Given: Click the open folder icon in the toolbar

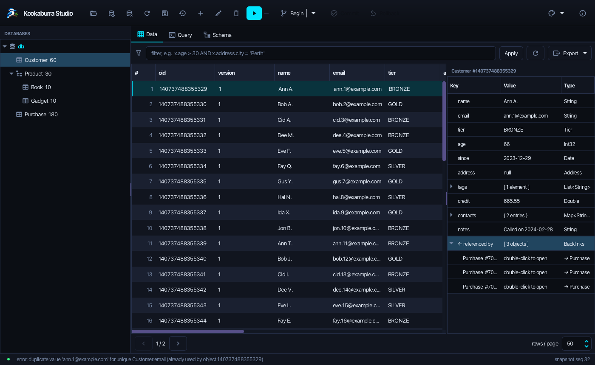Looking at the screenshot, I should (x=93, y=13).
